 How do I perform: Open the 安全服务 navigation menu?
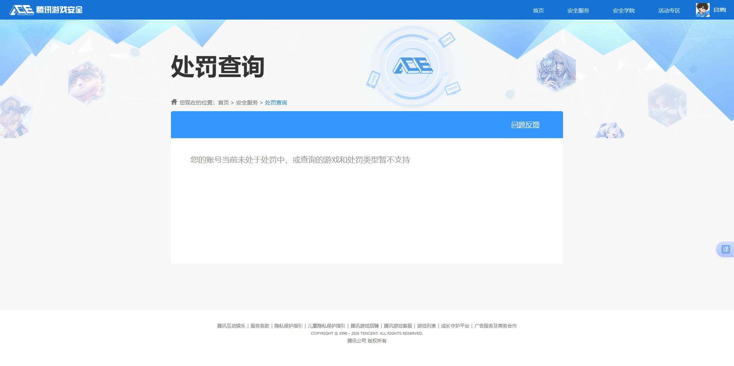click(578, 11)
